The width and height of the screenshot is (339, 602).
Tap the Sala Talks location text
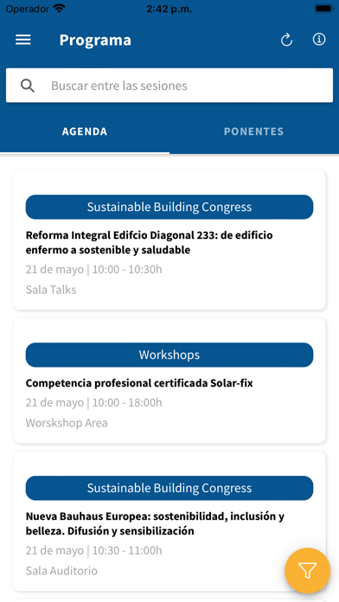coord(51,290)
